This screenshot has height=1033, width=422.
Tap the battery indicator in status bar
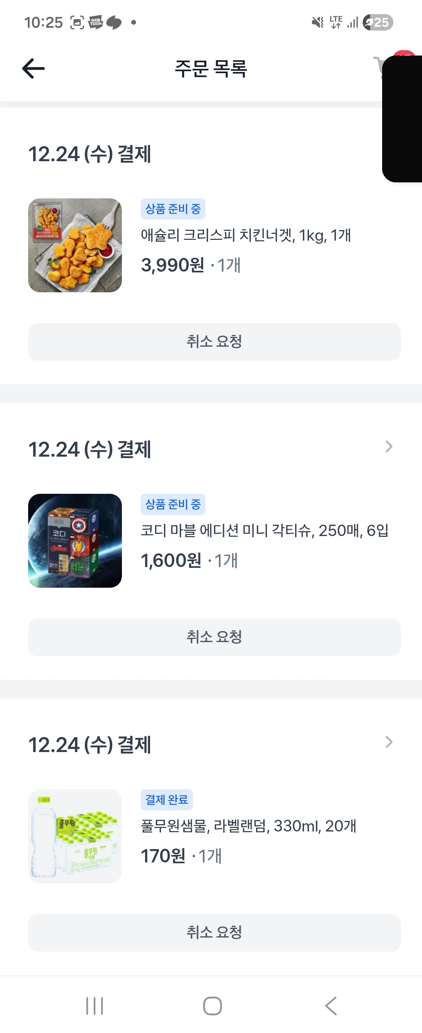377,22
